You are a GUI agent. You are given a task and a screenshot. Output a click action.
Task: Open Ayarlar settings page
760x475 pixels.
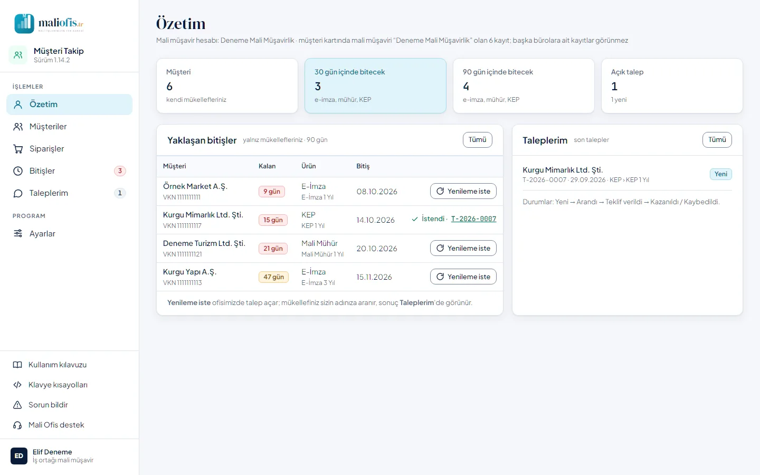pos(69,234)
